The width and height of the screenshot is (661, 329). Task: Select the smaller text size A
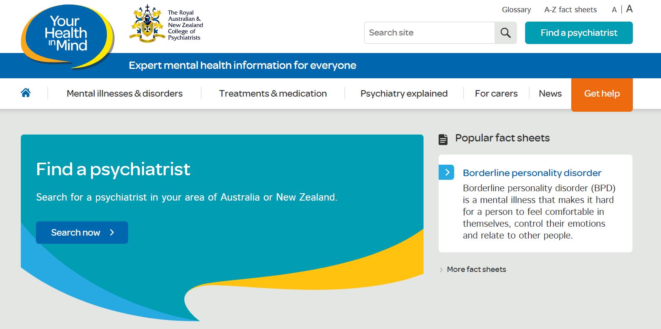click(614, 10)
